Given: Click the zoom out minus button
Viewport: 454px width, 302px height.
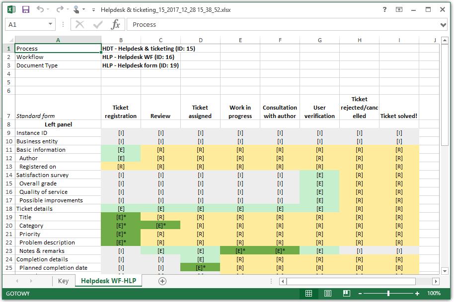Looking at the screenshot, I should [360, 294].
